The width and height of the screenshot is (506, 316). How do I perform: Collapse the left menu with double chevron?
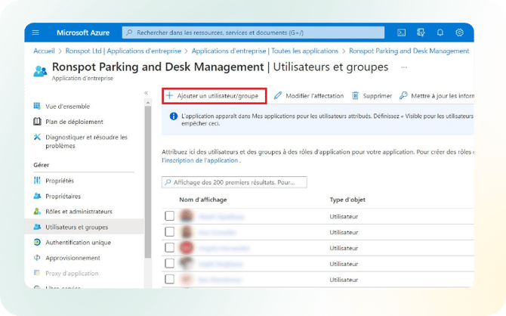tap(147, 93)
